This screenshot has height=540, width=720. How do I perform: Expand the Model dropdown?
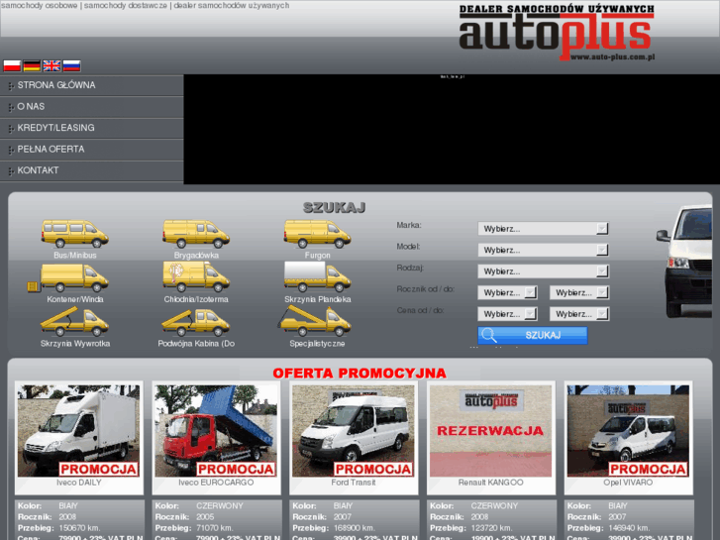(543, 250)
